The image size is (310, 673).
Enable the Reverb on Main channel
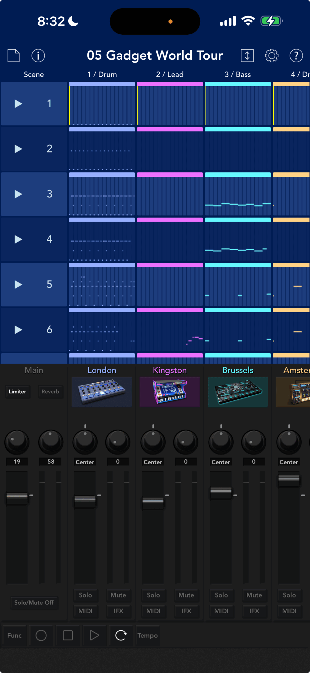pos(50,391)
